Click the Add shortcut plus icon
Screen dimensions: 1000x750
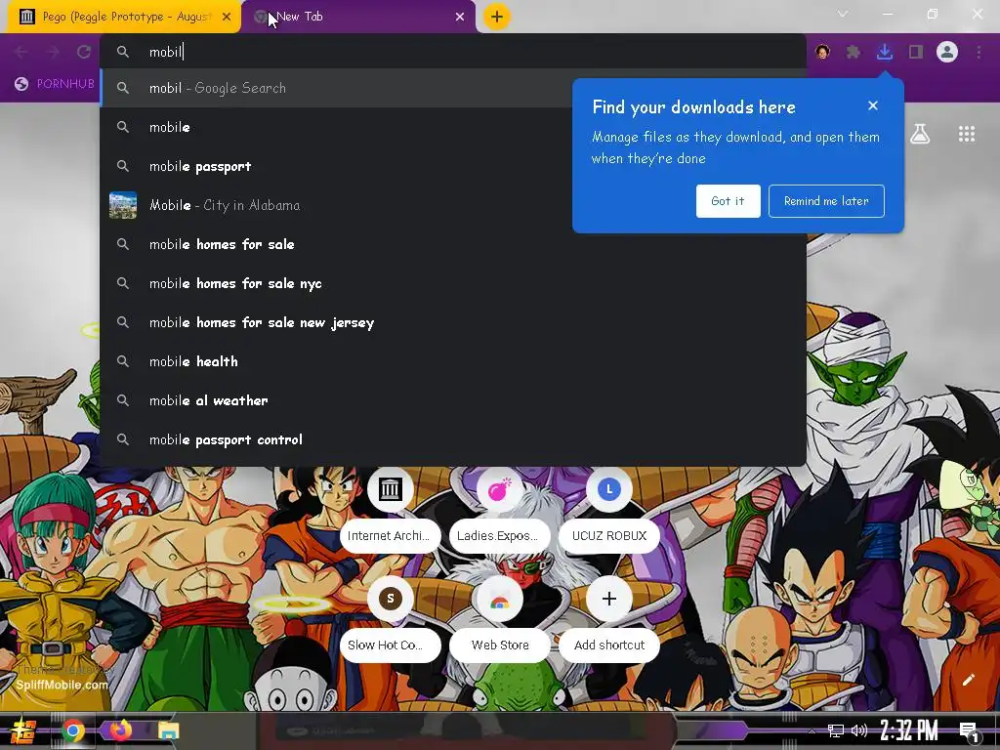609,599
